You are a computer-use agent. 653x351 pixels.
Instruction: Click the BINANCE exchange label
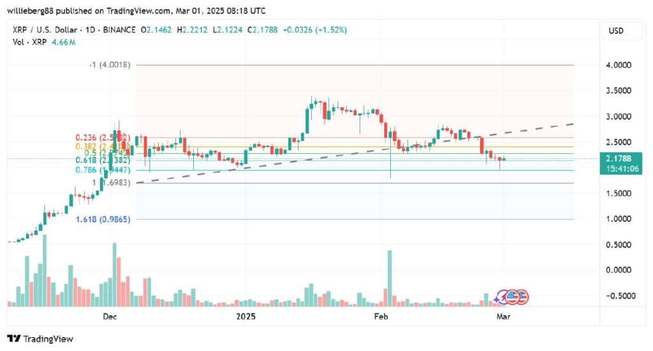[117, 30]
